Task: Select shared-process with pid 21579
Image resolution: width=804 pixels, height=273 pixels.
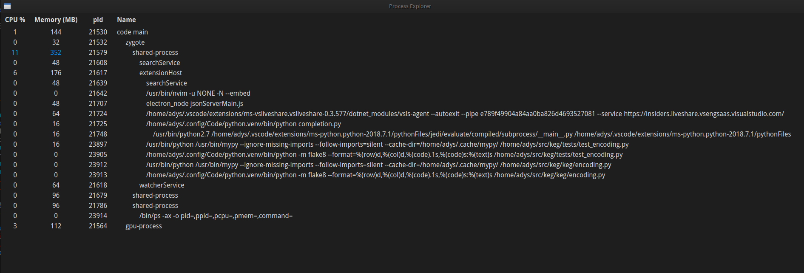Action: [x=155, y=52]
